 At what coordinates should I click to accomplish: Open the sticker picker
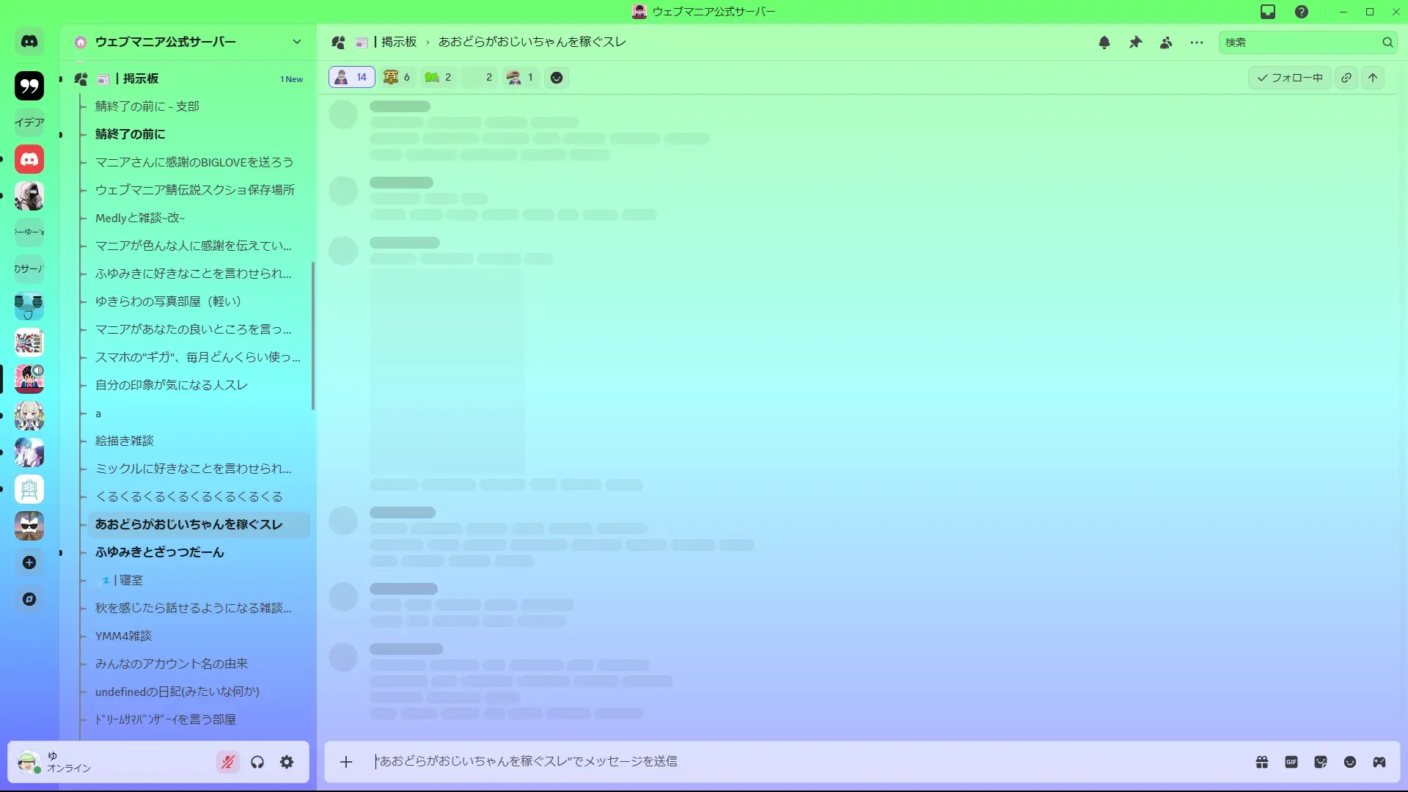tap(1321, 762)
